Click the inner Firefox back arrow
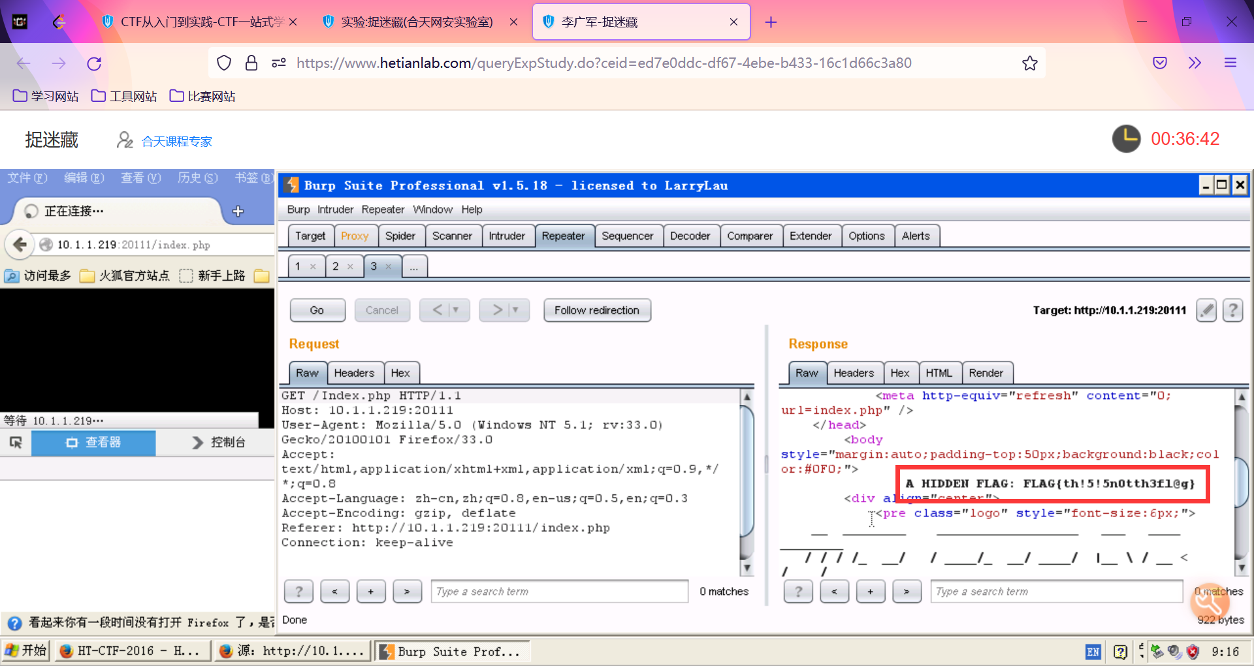Image resolution: width=1254 pixels, height=666 pixels. pos(20,245)
